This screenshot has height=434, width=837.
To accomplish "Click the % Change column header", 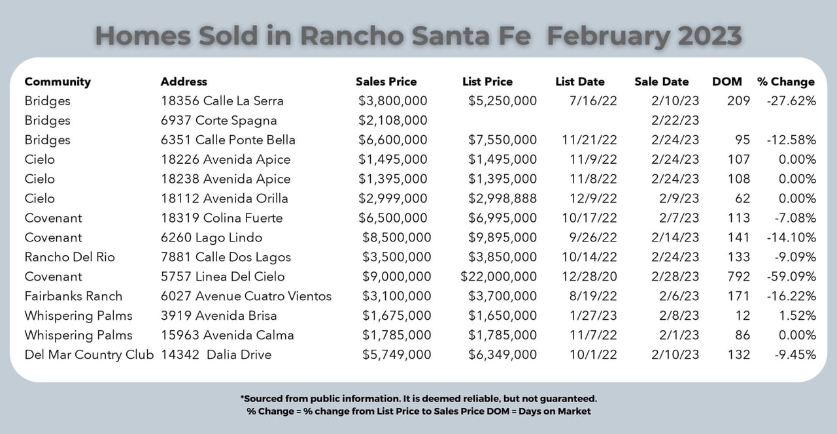I will (x=785, y=82).
